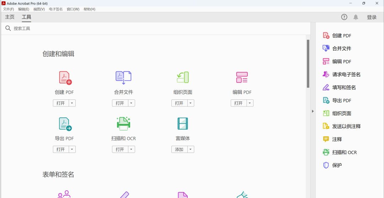Click the 创建和编辑 section heading
This screenshot has width=384, height=198.
58,54
